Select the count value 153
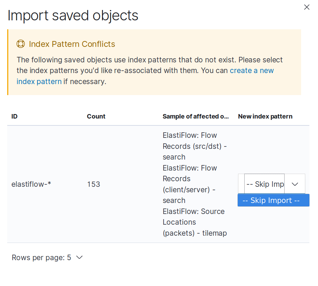 tap(93, 184)
